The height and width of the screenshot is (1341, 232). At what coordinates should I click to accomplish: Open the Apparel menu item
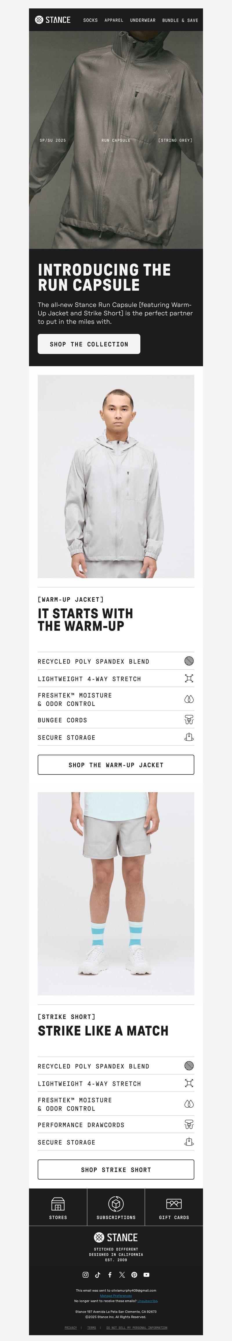pos(114,20)
